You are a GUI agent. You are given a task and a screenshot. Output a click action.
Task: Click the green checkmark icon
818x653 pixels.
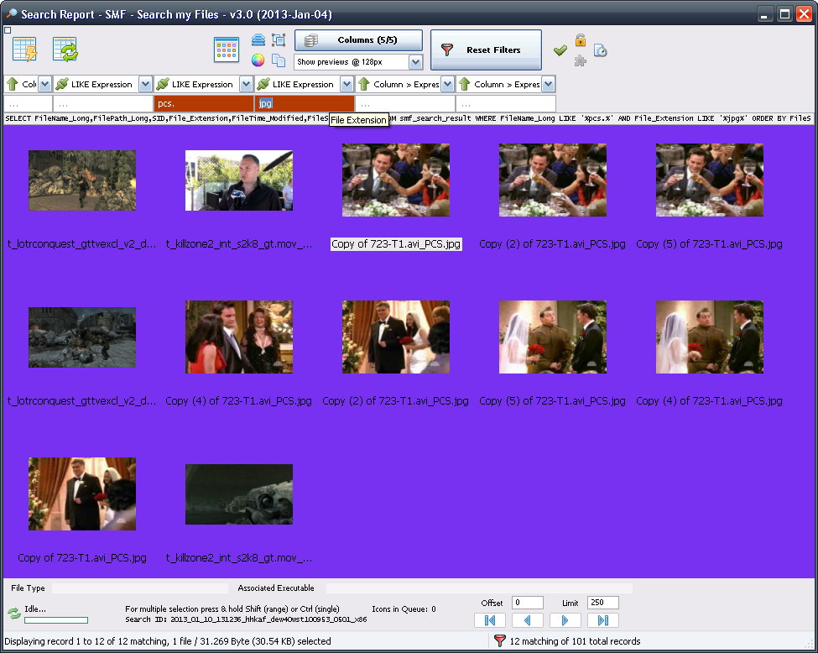pyautogui.click(x=560, y=50)
